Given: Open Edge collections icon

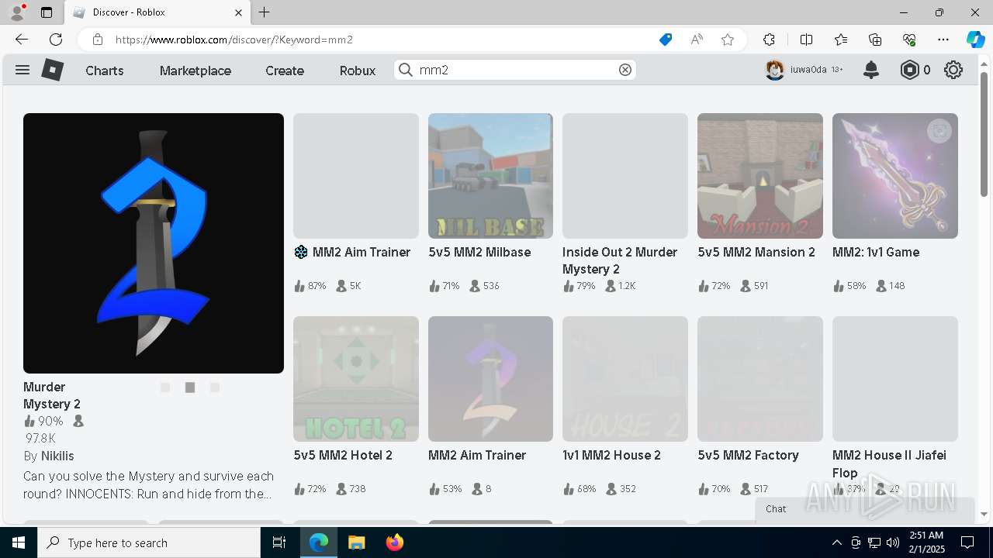Looking at the screenshot, I should (x=875, y=40).
